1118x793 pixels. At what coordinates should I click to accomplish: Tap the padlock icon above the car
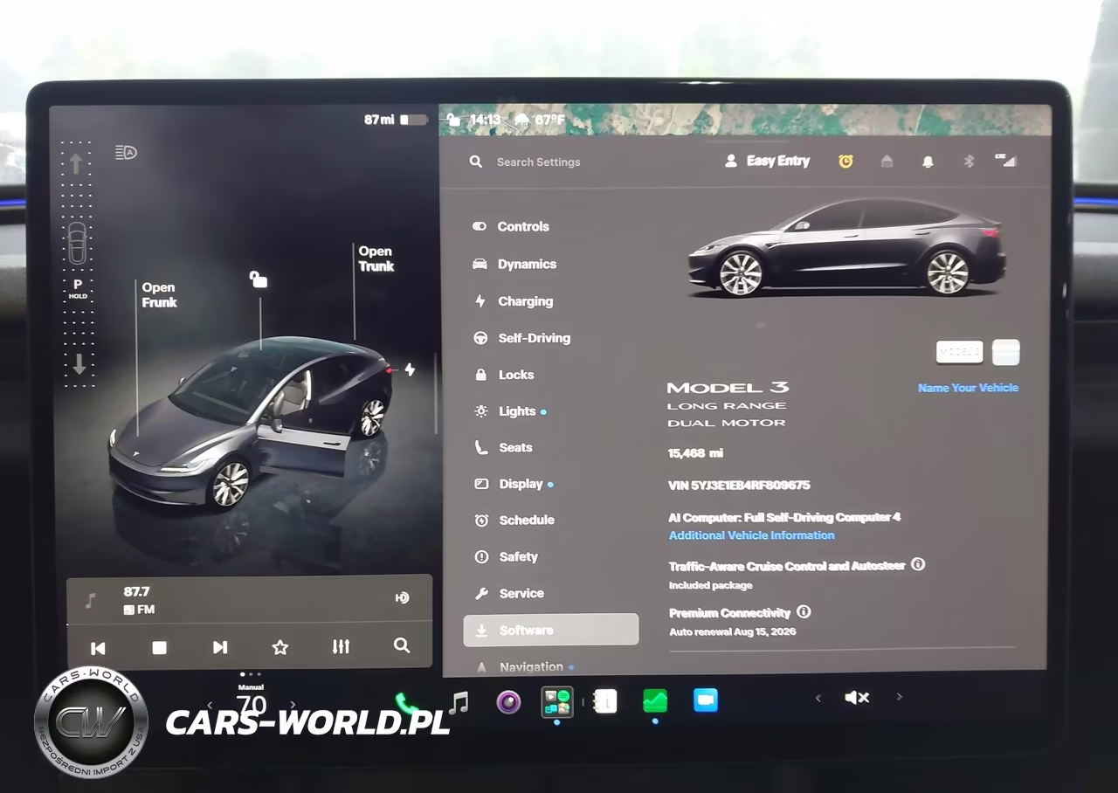259,279
